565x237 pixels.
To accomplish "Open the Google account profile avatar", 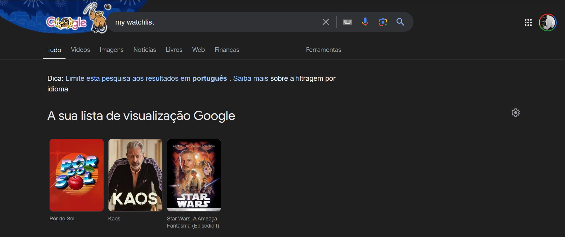I will click(547, 22).
